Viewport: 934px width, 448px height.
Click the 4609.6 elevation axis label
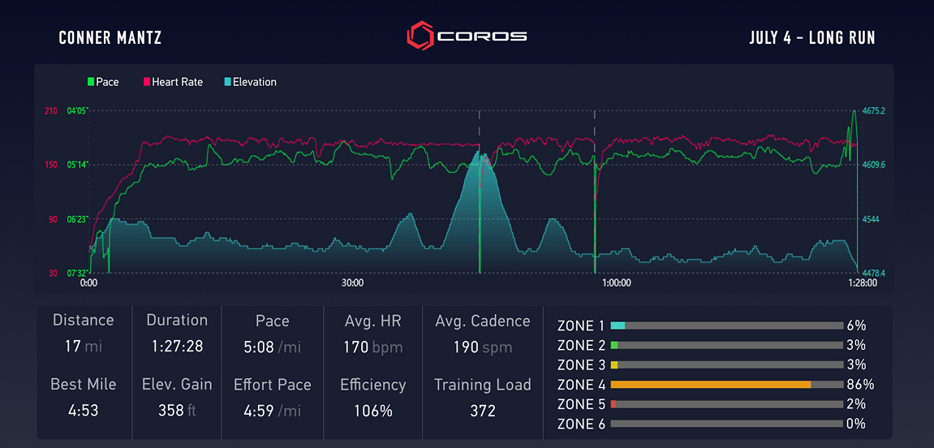[x=874, y=165]
